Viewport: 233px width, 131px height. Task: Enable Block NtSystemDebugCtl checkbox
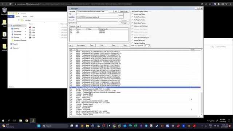[133, 38]
